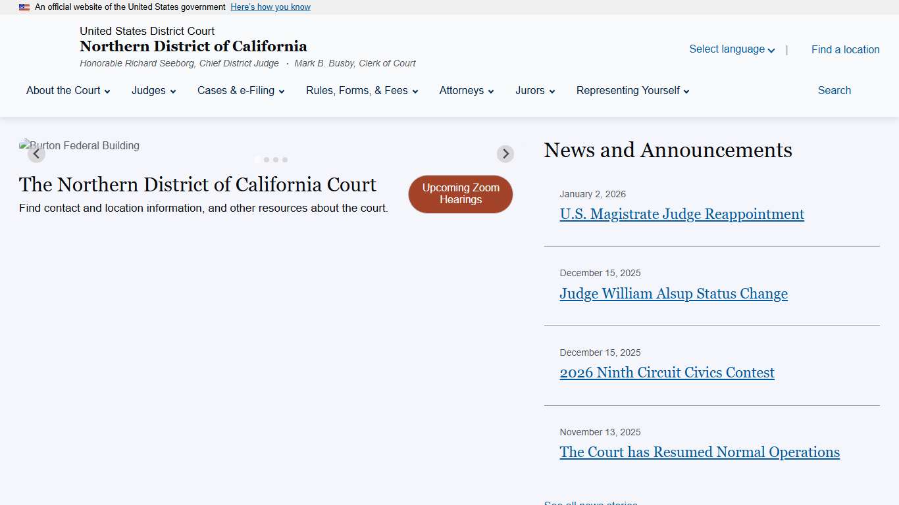899x505 pixels.
Task: Click the U.S. flag icon in the banner
Action: (24, 7)
